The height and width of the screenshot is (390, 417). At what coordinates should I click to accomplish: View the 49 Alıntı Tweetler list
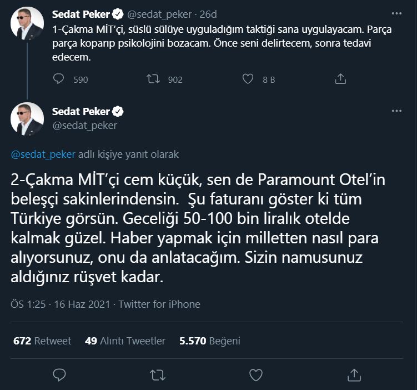[125, 341]
